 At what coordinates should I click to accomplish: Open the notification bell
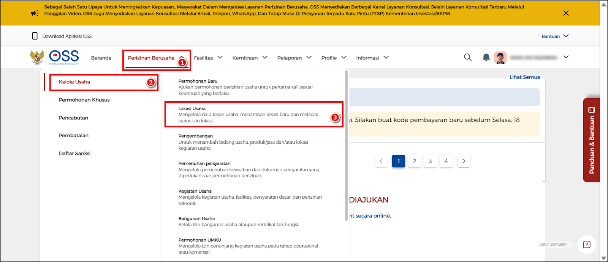(486, 57)
